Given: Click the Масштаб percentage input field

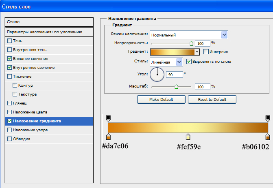Looking at the screenshot, I should (202, 87).
